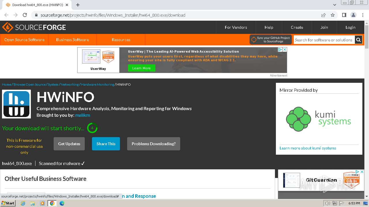369x207 pixels.
Task: Open the media player taskbar icon
Action: click(42, 203)
